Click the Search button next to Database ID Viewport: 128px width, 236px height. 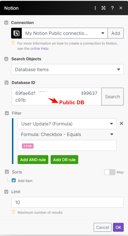tap(112, 97)
